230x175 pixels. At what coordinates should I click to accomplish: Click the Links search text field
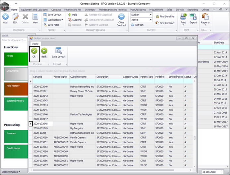(15, 40)
